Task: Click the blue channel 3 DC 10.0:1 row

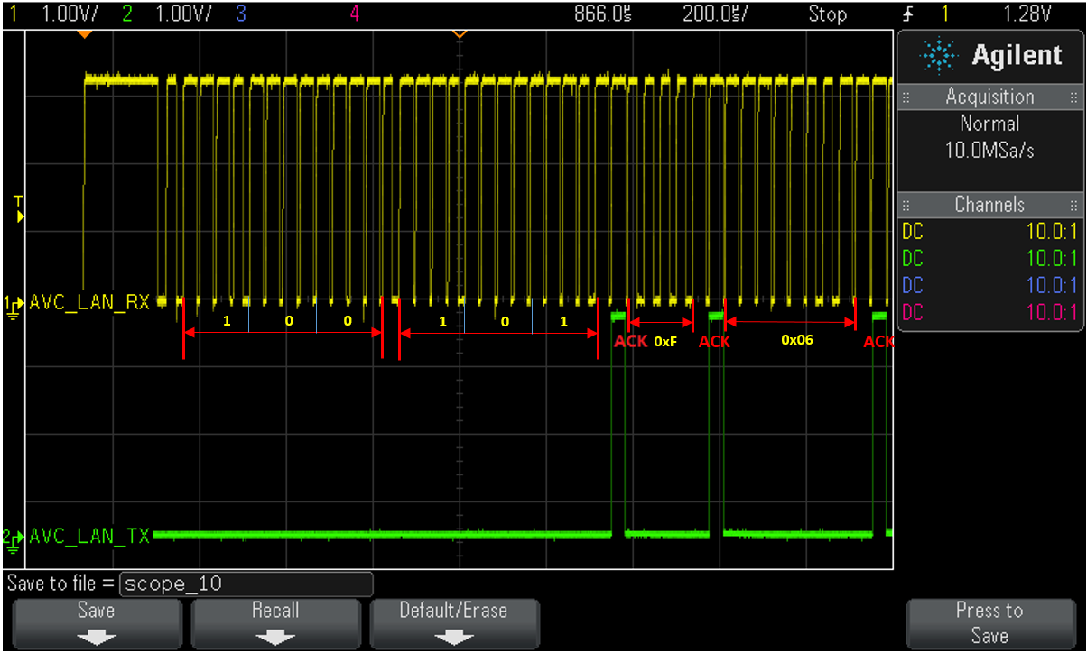Action: 990,286
